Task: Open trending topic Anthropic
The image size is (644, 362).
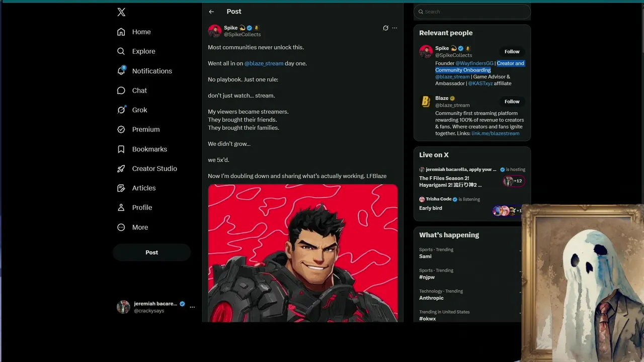Action: click(431, 298)
